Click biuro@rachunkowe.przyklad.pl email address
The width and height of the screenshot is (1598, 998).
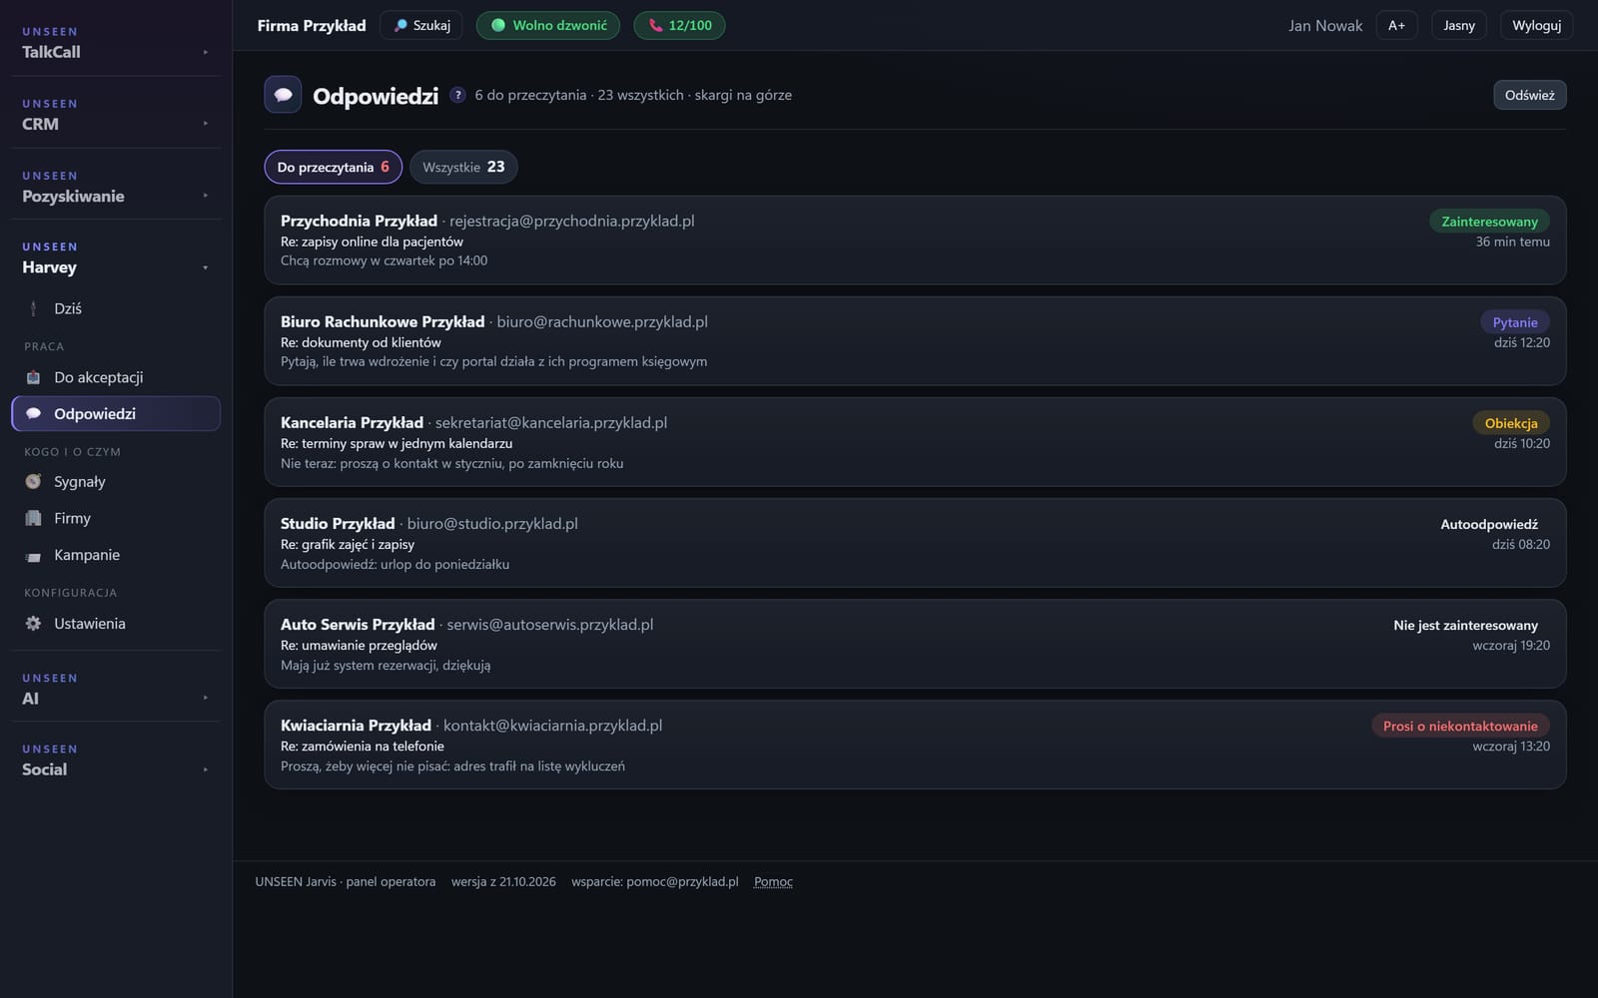pos(602,321)
